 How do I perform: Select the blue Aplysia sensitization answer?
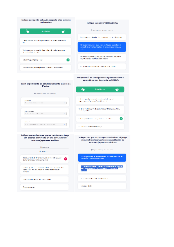pos(101,47)
